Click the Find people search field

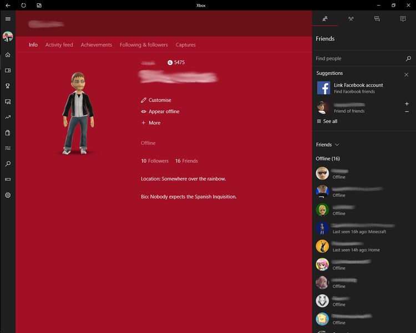pos(364,58)
